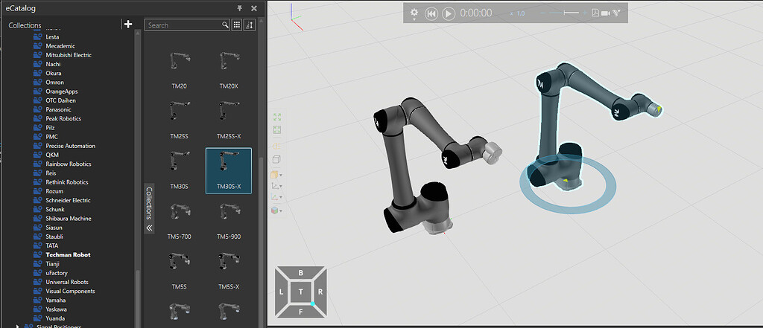Open OTC Daihen collection
The image size is (763, 328).
pyautogui.click(x=61, y=100)
